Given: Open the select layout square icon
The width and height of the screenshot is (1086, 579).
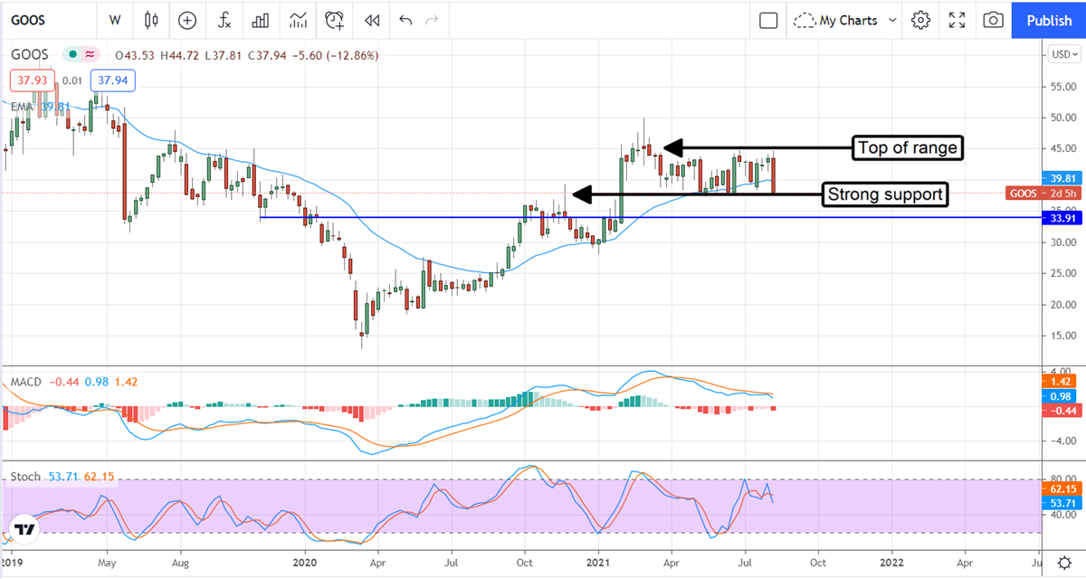Looking at the screenshot, I should point(768,20).
